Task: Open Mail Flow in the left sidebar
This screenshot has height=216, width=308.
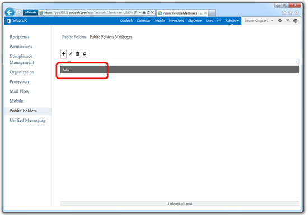Action: (x=19, y=91)
